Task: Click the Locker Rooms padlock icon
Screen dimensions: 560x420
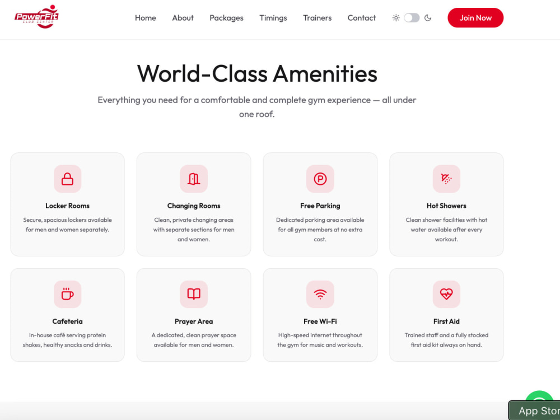Action: coord(68,179)
